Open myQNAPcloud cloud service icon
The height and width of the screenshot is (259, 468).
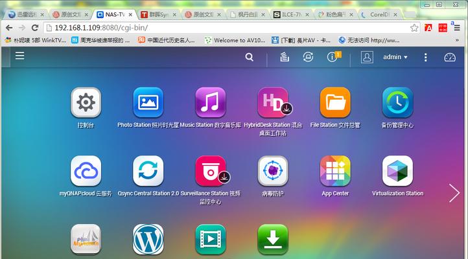pyautogui.click(x=86, y=171)
